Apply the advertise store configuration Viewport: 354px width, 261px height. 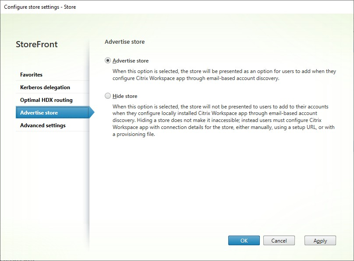tap(320, 240)
